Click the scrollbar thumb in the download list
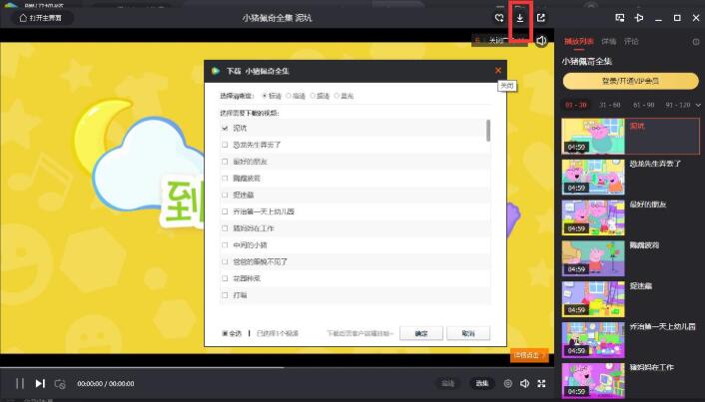 tap(488, 131)
